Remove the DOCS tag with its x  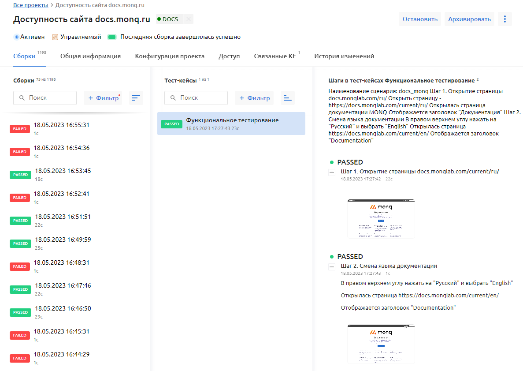click(x=188, y=19)
